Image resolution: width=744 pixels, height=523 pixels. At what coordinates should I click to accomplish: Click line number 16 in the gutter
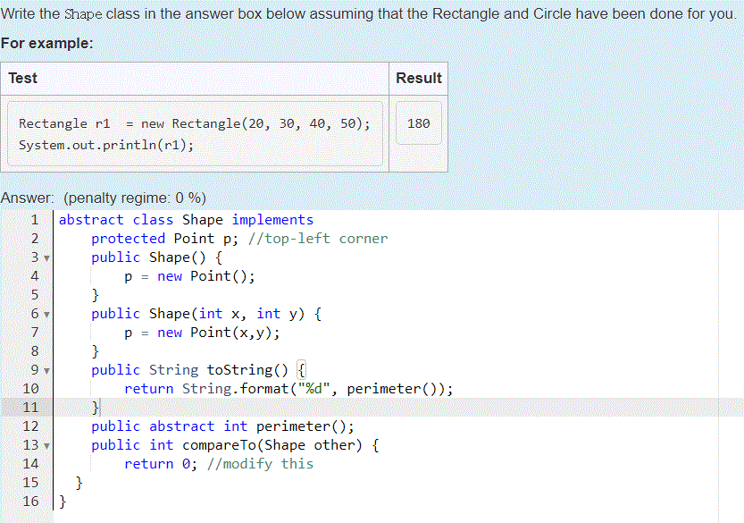[31, 502]
